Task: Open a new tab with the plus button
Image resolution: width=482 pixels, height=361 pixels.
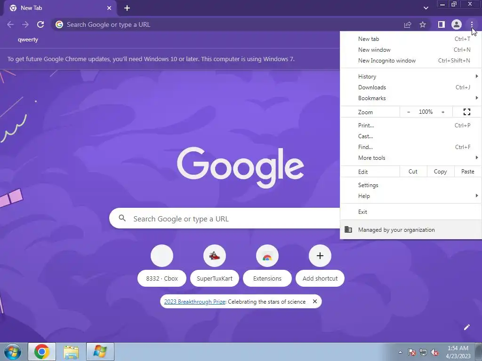Action: pos(127,8)
